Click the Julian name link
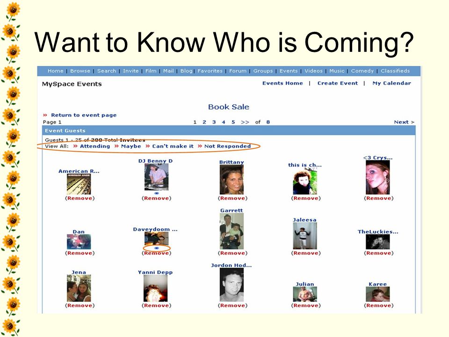Image resolution: width=449 pixels, height=337 pixels. point(304,284)
